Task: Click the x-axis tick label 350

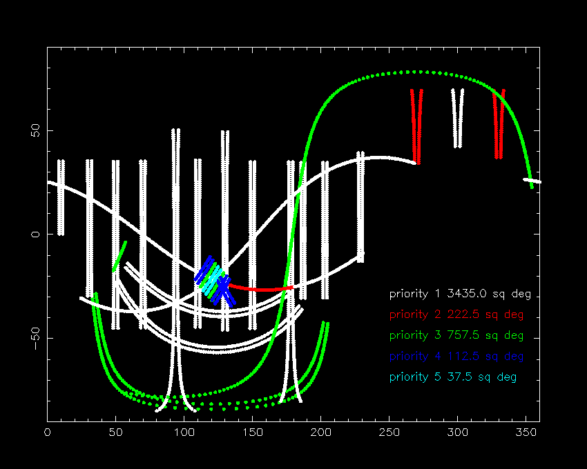Action: click(526, 432)
